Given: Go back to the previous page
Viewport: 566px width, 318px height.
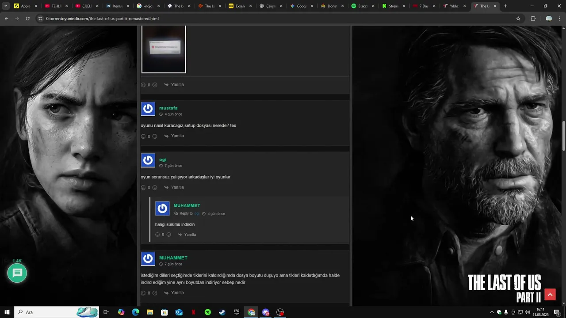Looking at the screenshot, I should coord(6,19).
